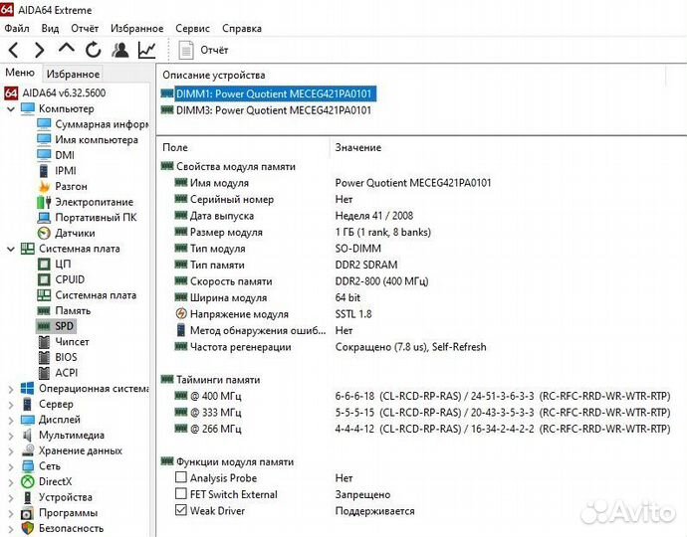Open the Файл menu

tap(17, 29)
